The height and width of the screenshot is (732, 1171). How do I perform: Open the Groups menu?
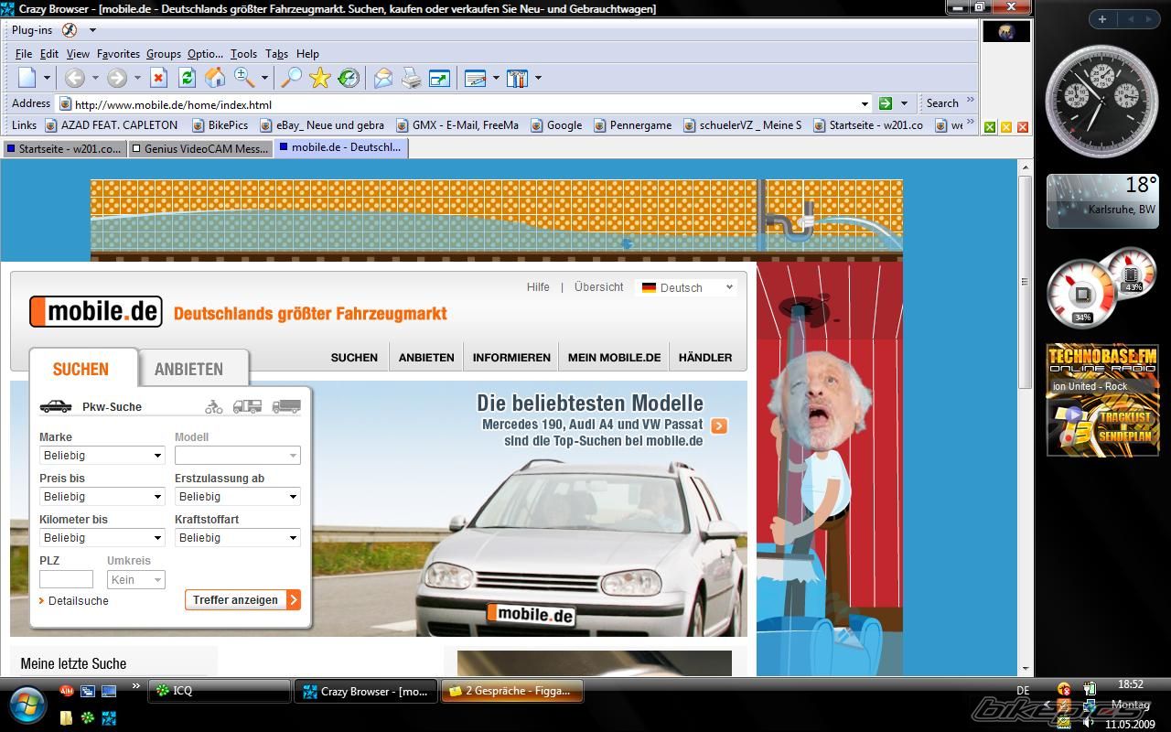164,54
